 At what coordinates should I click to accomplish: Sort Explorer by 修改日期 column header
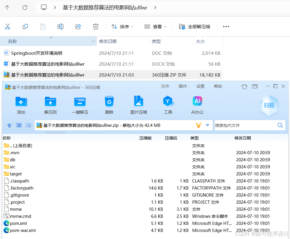point(123,41)
